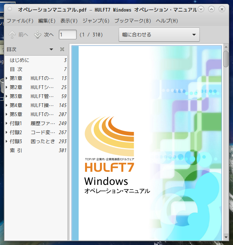Viewport: 233px width, 245px height.
Task: Expand the 第2章 tree entry
Action: (6, 87)
